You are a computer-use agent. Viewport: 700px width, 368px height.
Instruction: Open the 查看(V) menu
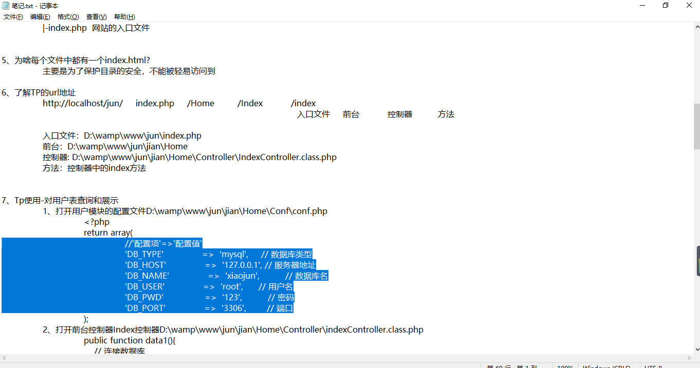(96, 17)
